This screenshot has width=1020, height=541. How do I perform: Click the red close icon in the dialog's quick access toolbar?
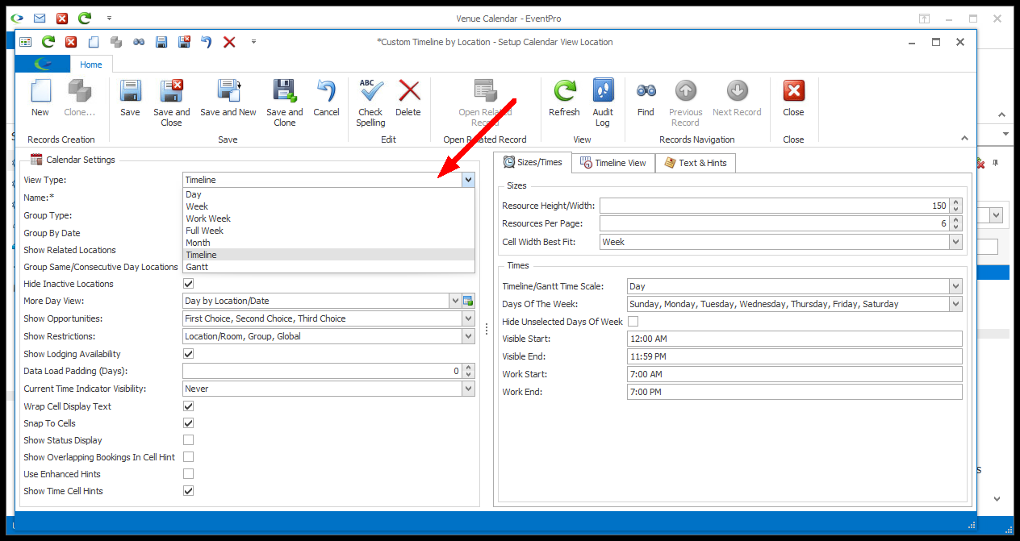coord(71,42)
